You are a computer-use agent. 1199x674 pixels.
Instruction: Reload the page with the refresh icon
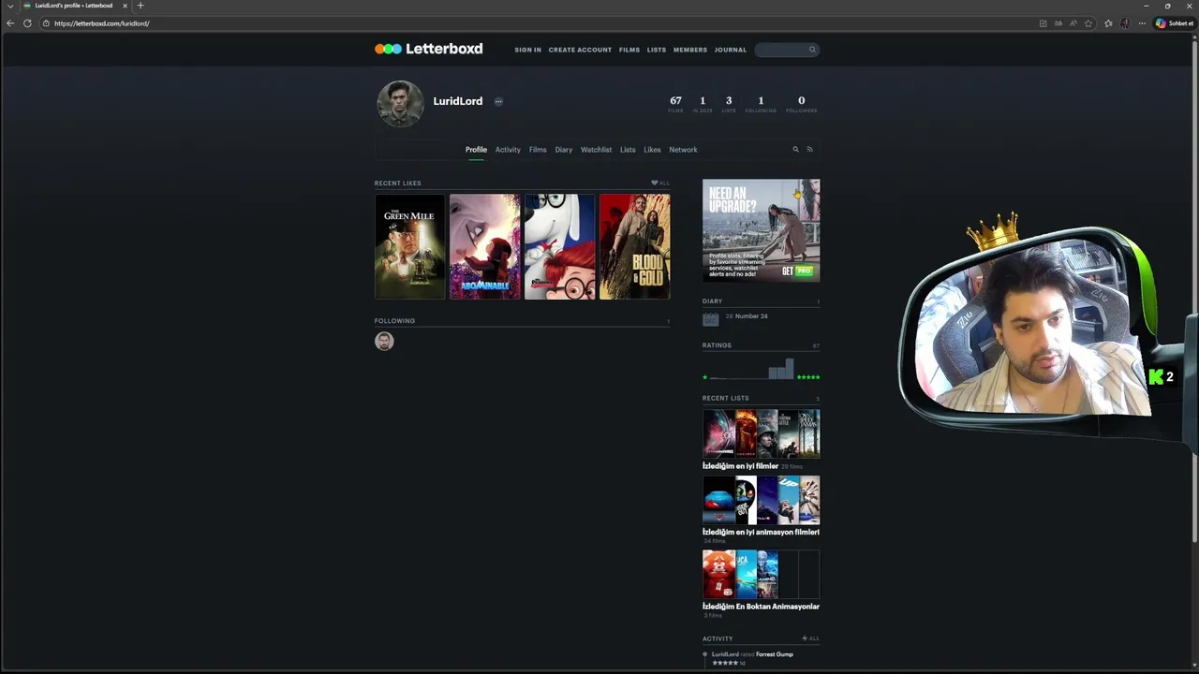point(27,23)
